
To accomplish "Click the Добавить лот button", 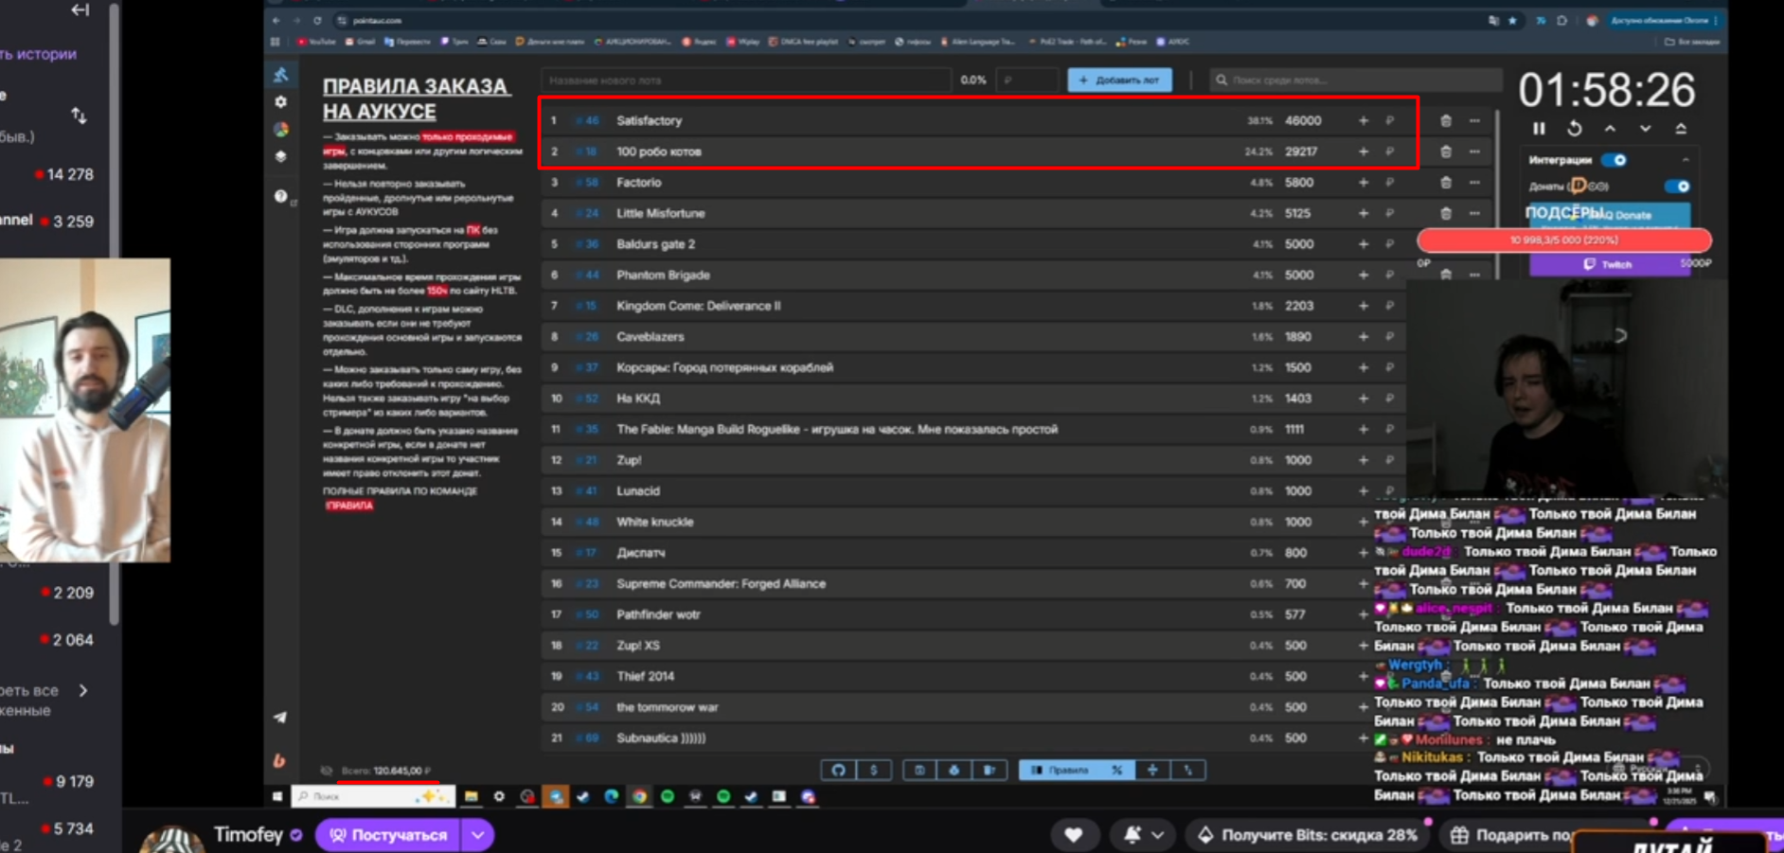I will (1119, 80).
